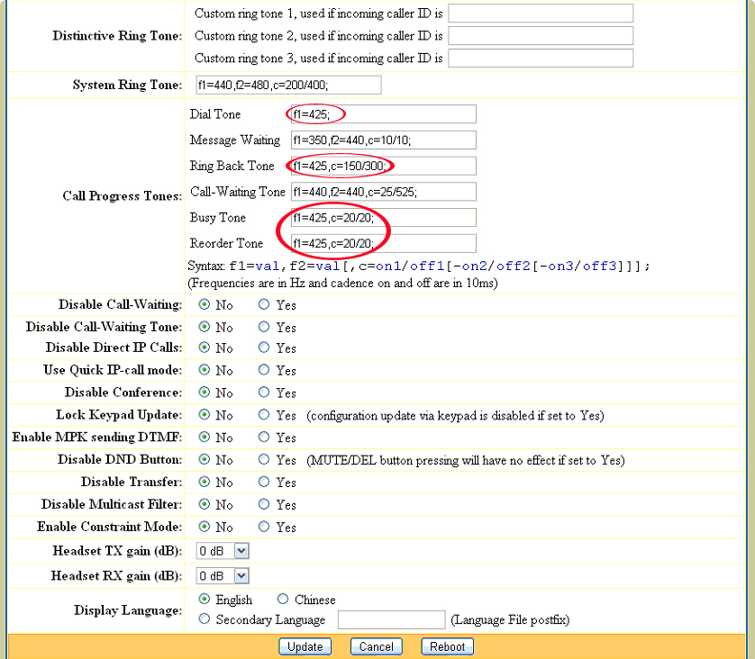Image resolution: width=755 pixels, height=659 pixels.
Task: Open the Headset TX gain dropdown
Action: 222,552
